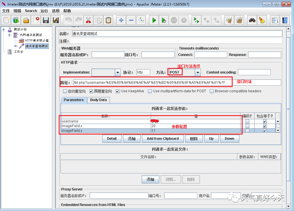Open the Search menu
The image size is (294, 211).
point(31,11)
